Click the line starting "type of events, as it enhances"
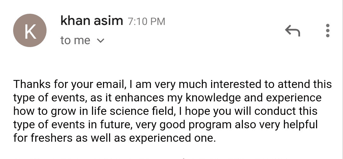Screen dimensions: 343x159 [x=167, y=98]
